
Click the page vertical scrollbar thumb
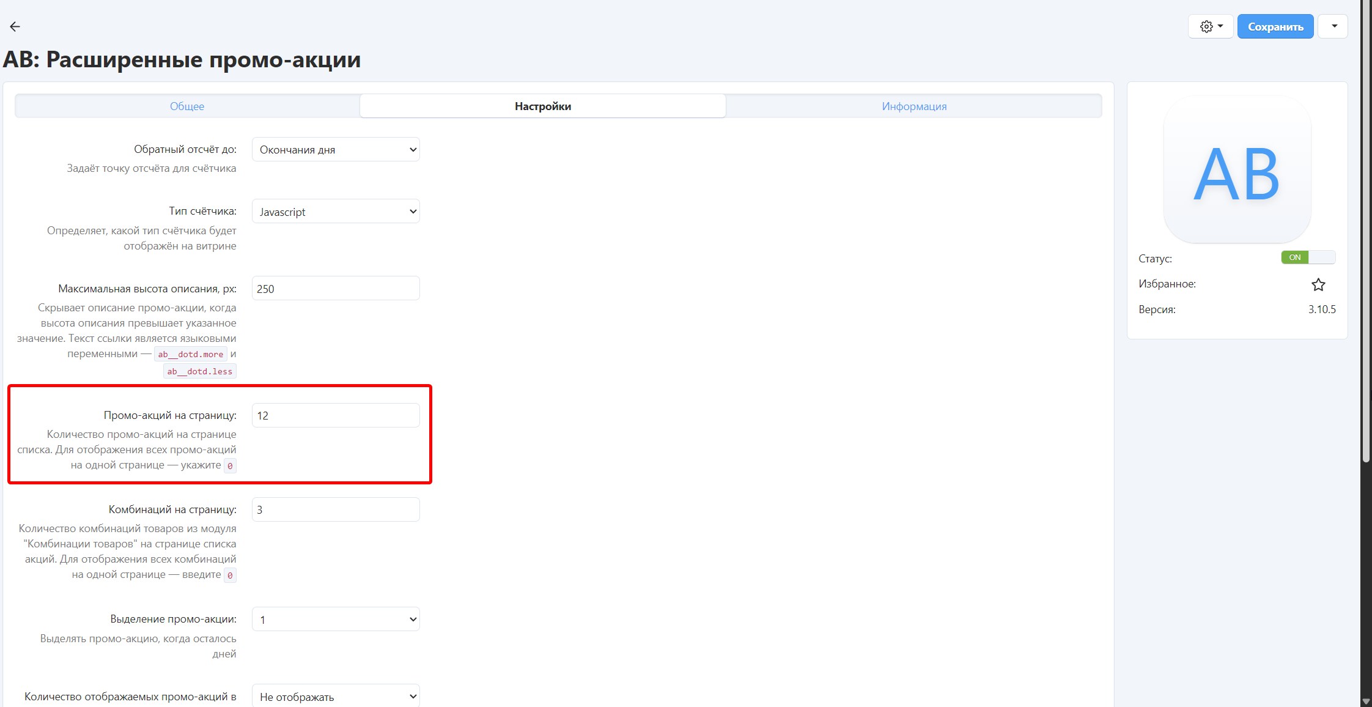tap(1366, 232)
